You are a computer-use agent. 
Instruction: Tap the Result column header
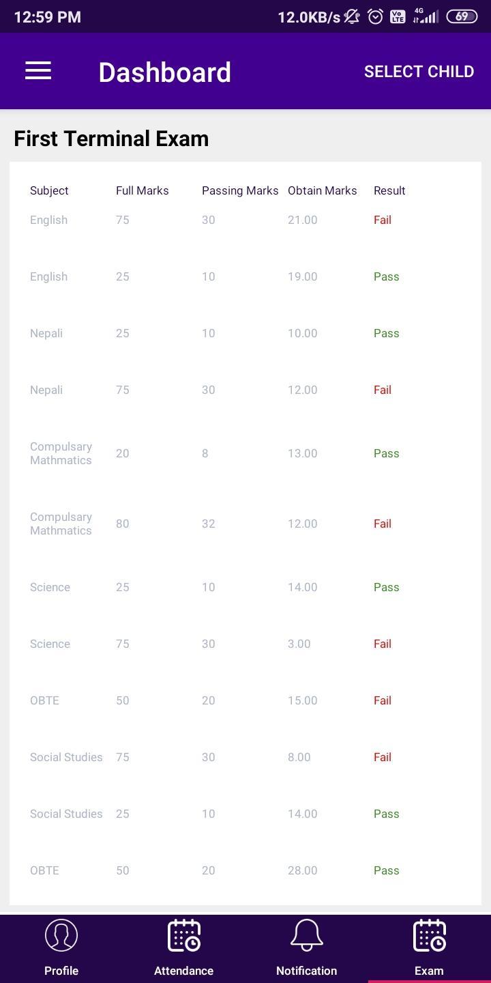click(x=389, y=190)
